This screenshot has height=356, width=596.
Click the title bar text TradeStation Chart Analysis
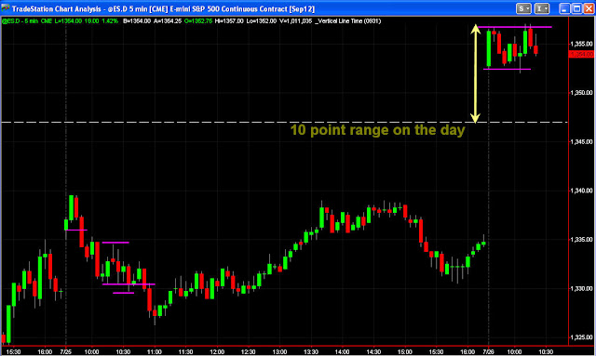pyautogui.click(x=57, y=8)
